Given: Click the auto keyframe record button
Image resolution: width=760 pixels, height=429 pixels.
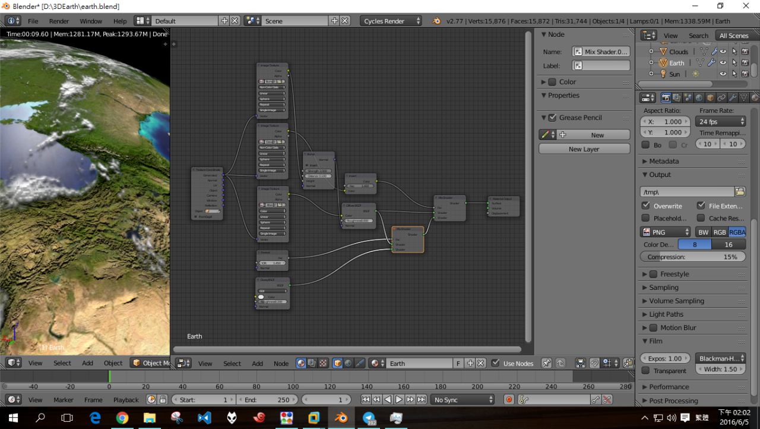Looking at the screenshot, I should pos(509,400).
